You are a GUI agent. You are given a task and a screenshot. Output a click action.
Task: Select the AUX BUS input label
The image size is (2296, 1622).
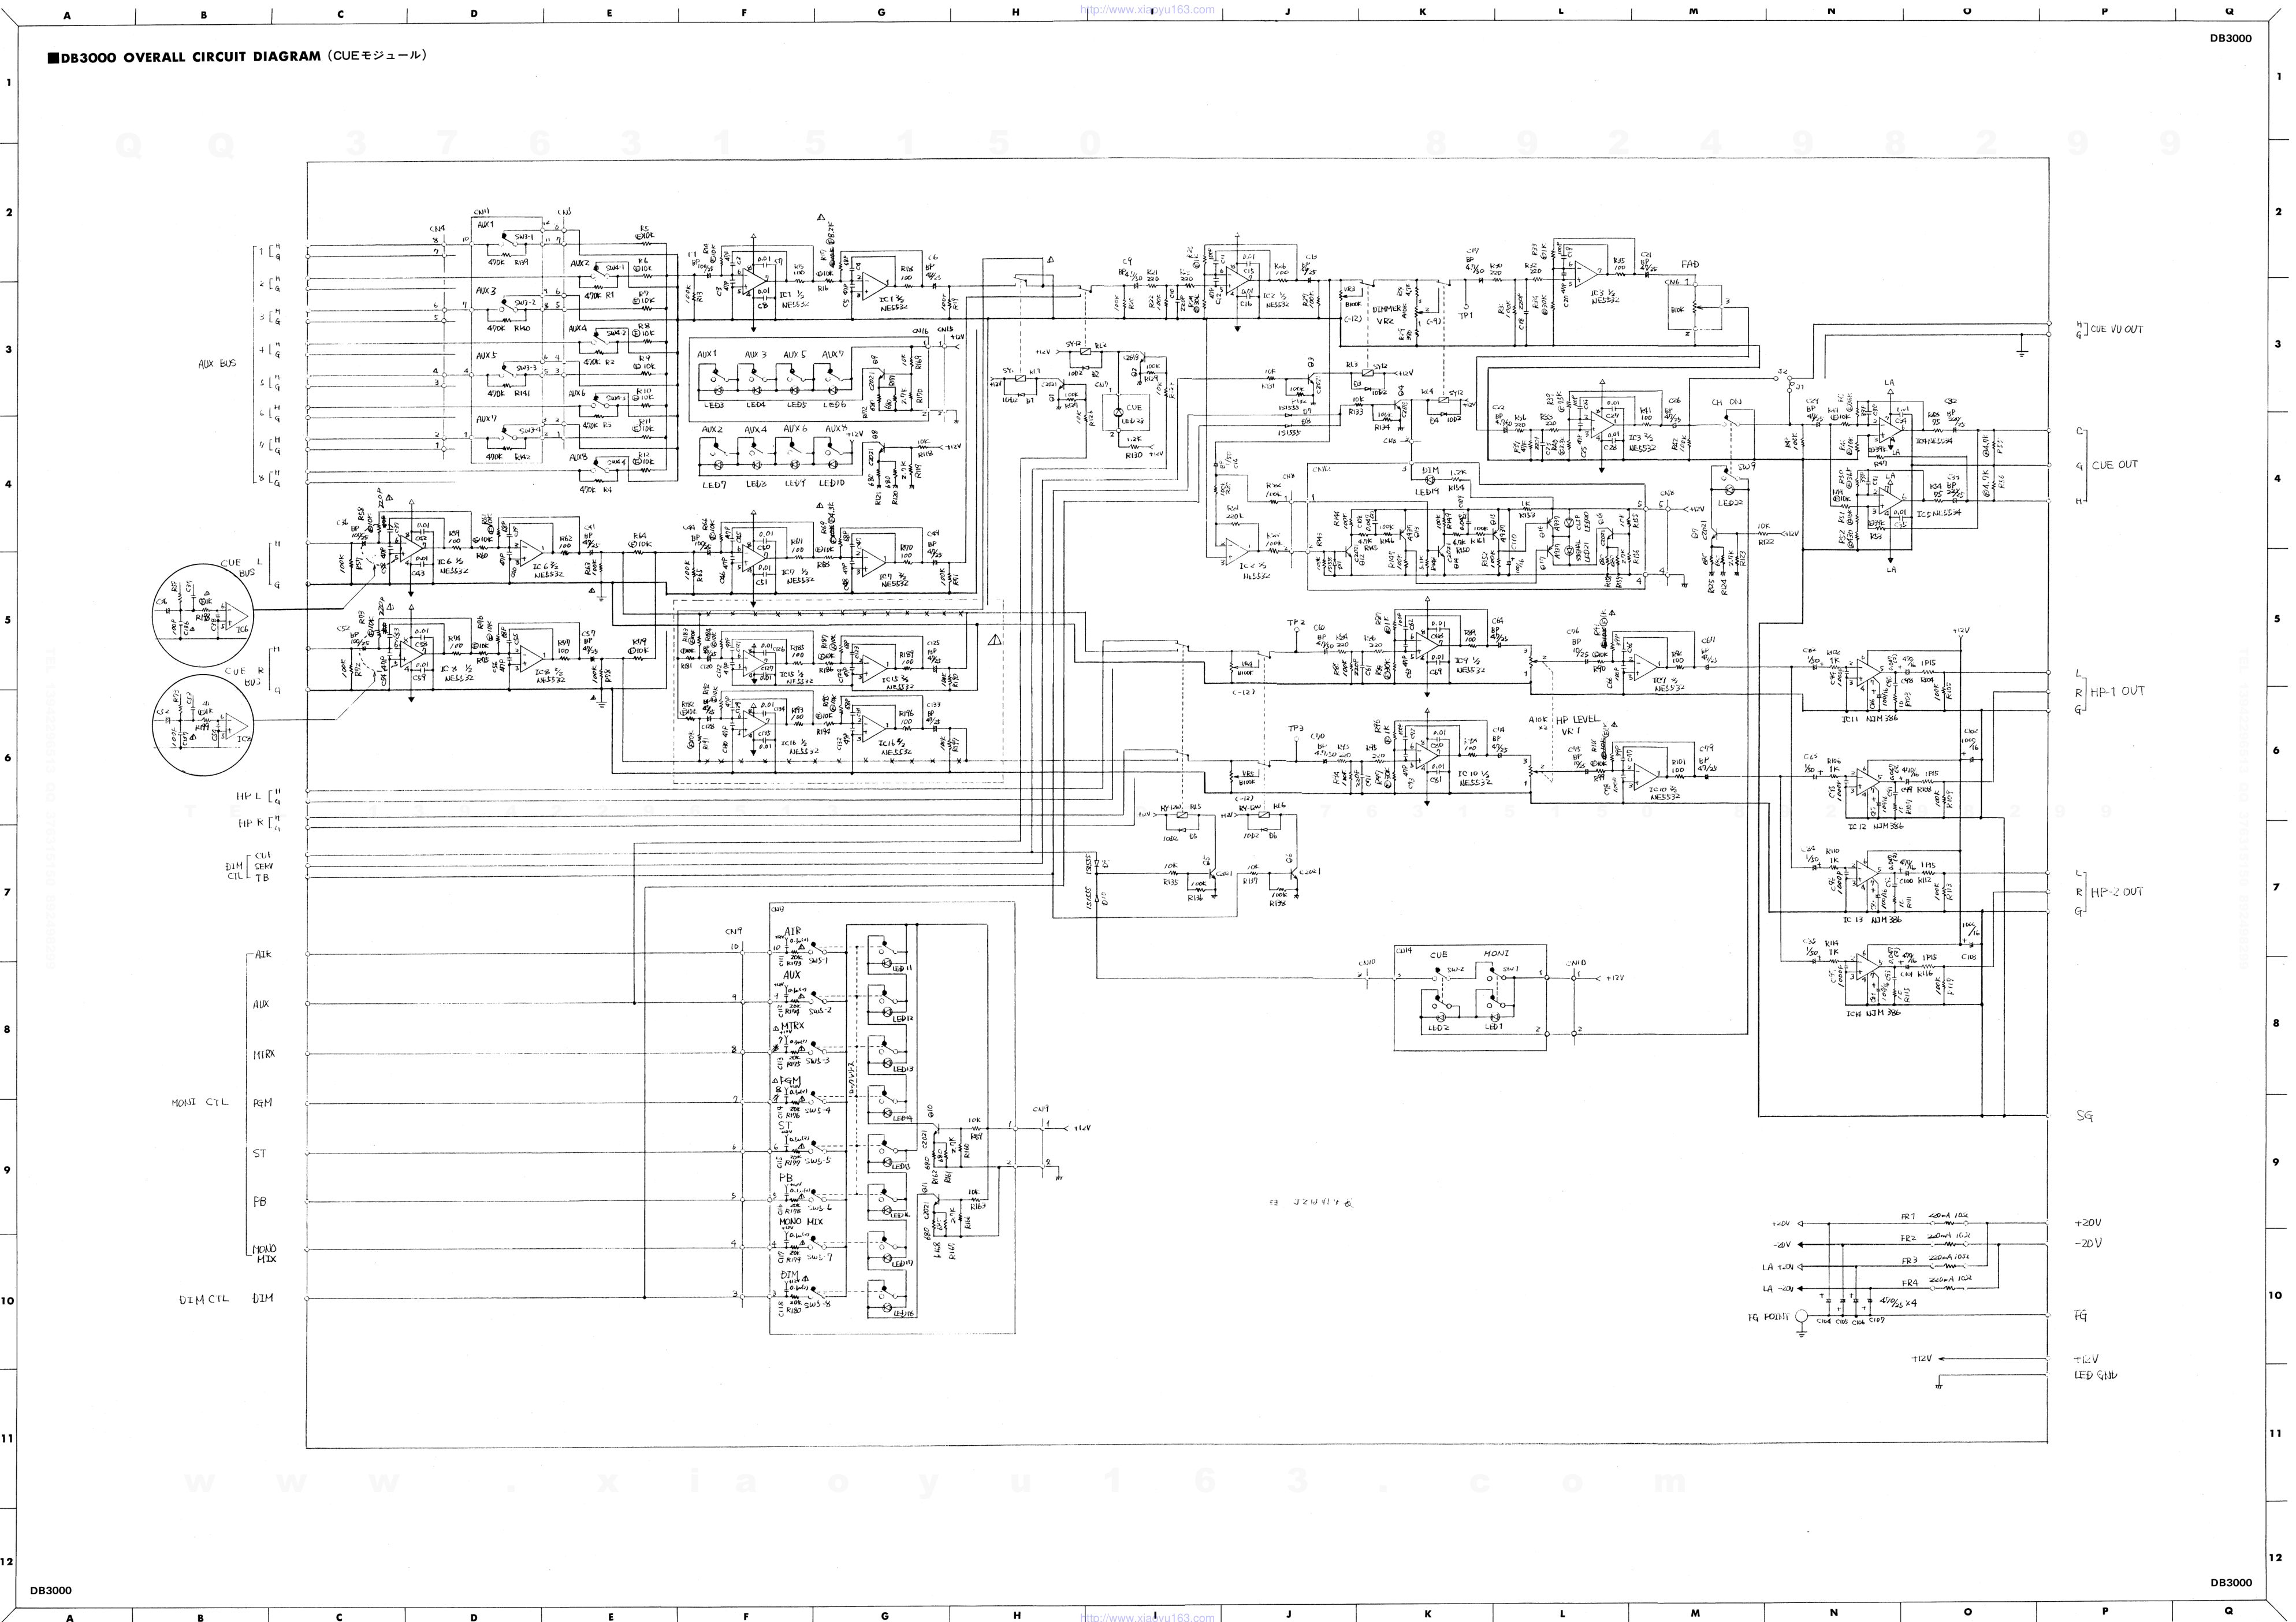pos(217,364)
